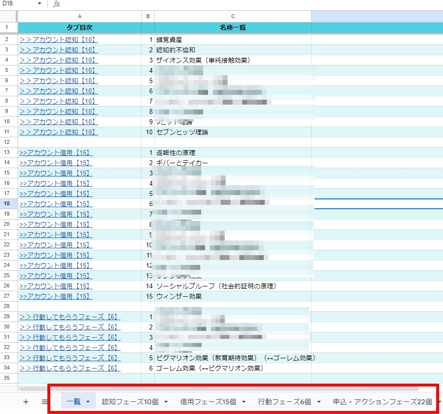443x414 pixels.
Task: Select the 申込・アクションフェーズ22個 sheet tab
Action: pyautogui.click(x=382, y=402)
